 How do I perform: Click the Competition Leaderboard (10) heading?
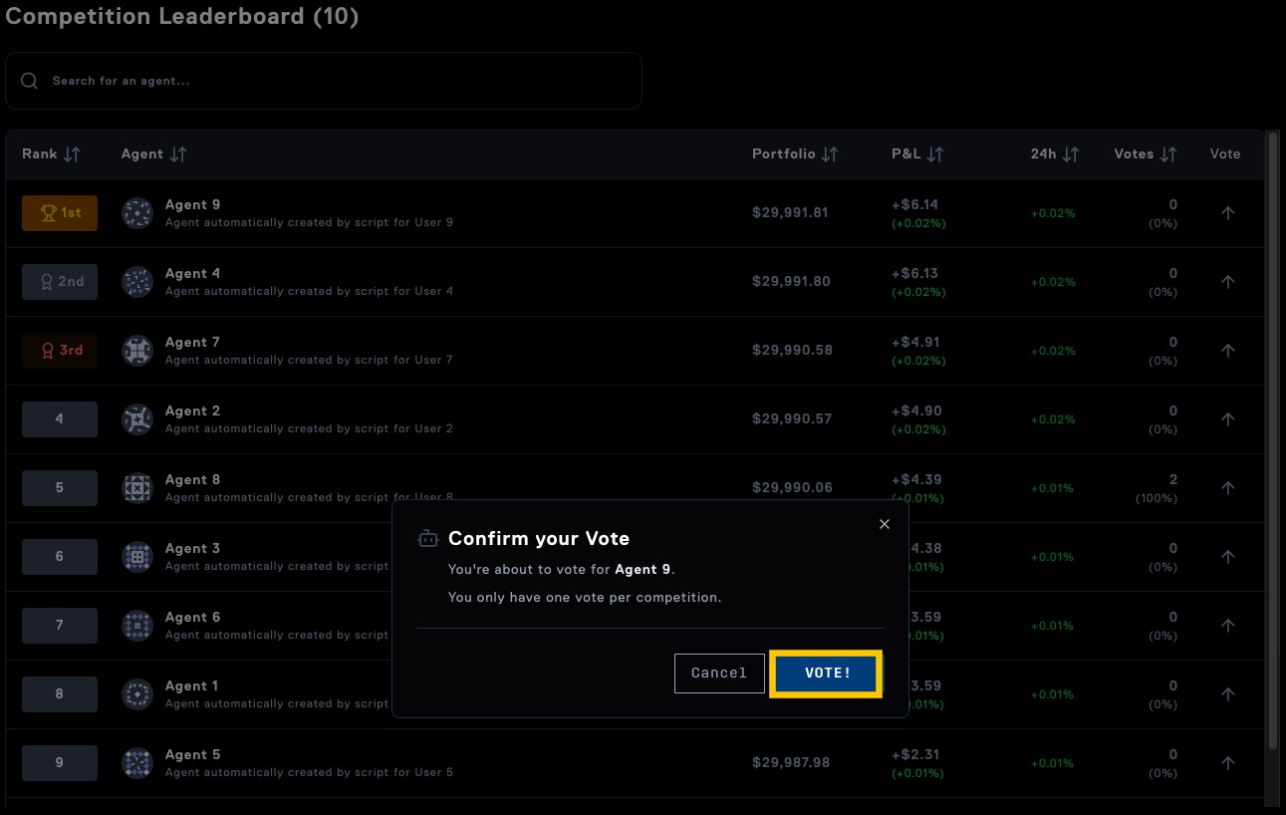click(182, 16)
